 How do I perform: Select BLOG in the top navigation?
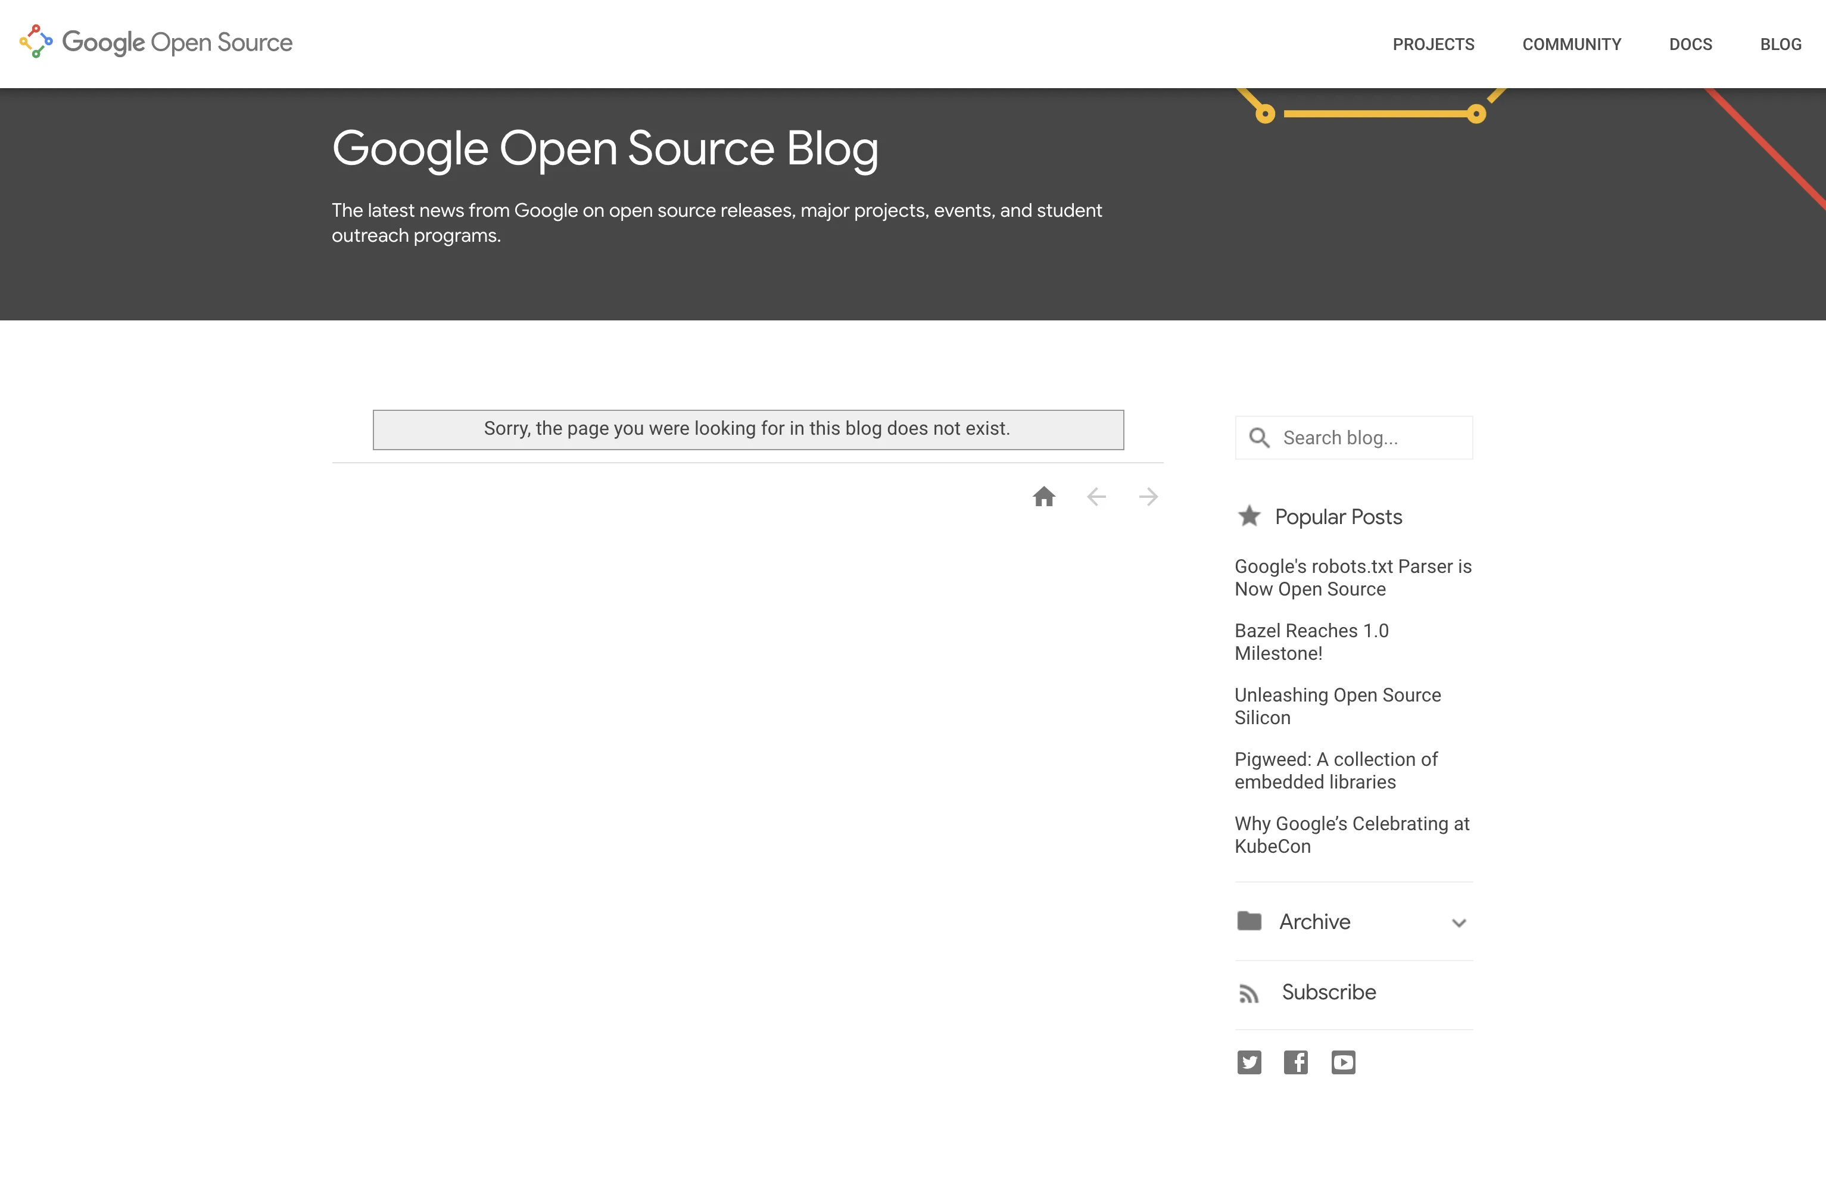[x=1780, y=45]
